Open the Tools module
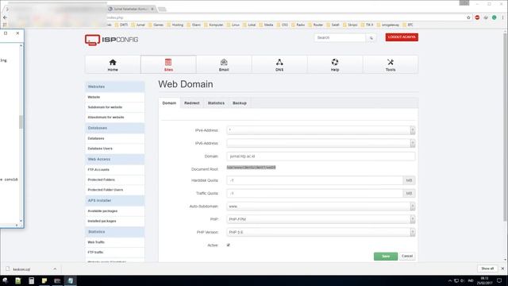508x286 pixels. pyautogui.click(x=391, y=64)
